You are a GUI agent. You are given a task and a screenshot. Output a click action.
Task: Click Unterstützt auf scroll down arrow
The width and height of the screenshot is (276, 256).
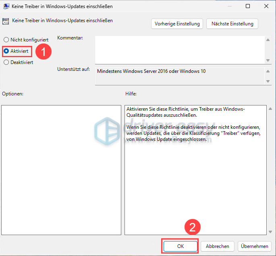pos(268,81)
